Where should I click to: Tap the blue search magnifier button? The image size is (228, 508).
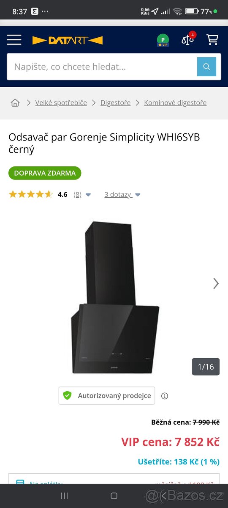click(x=206, y=66)
